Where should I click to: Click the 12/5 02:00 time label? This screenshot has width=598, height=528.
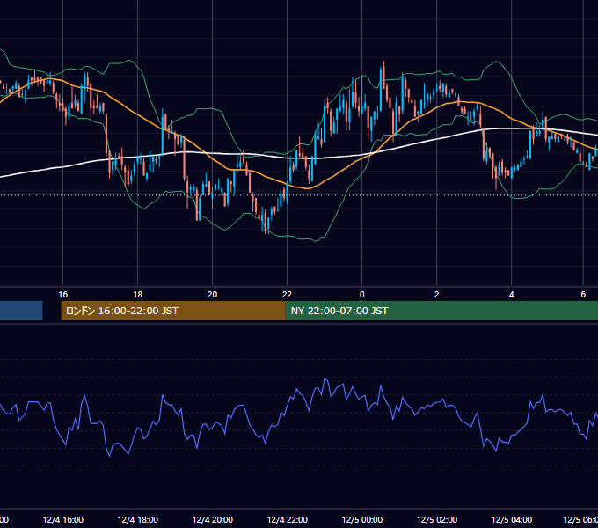point(437,519)
